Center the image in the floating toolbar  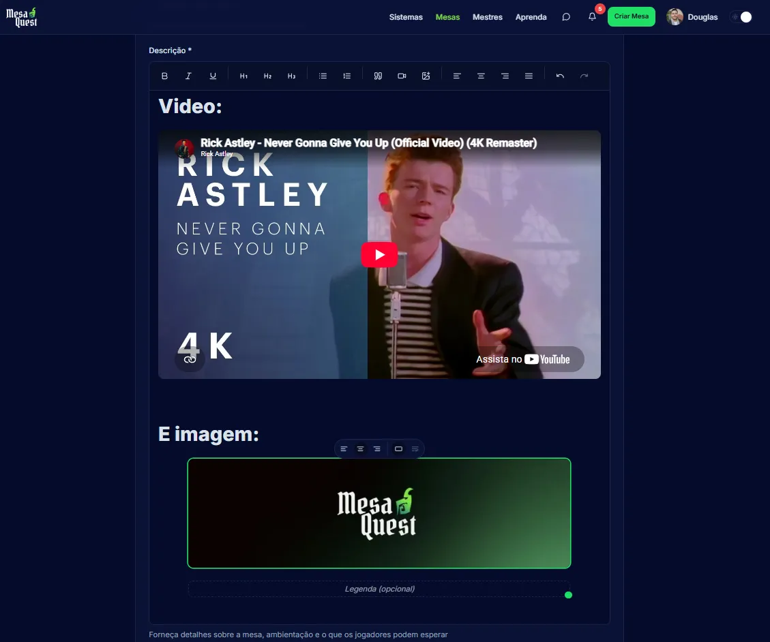point(360,449)
